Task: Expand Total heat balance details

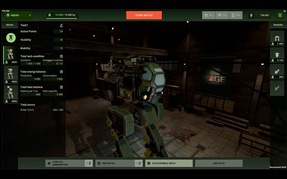Action: [x=61, y=87]
